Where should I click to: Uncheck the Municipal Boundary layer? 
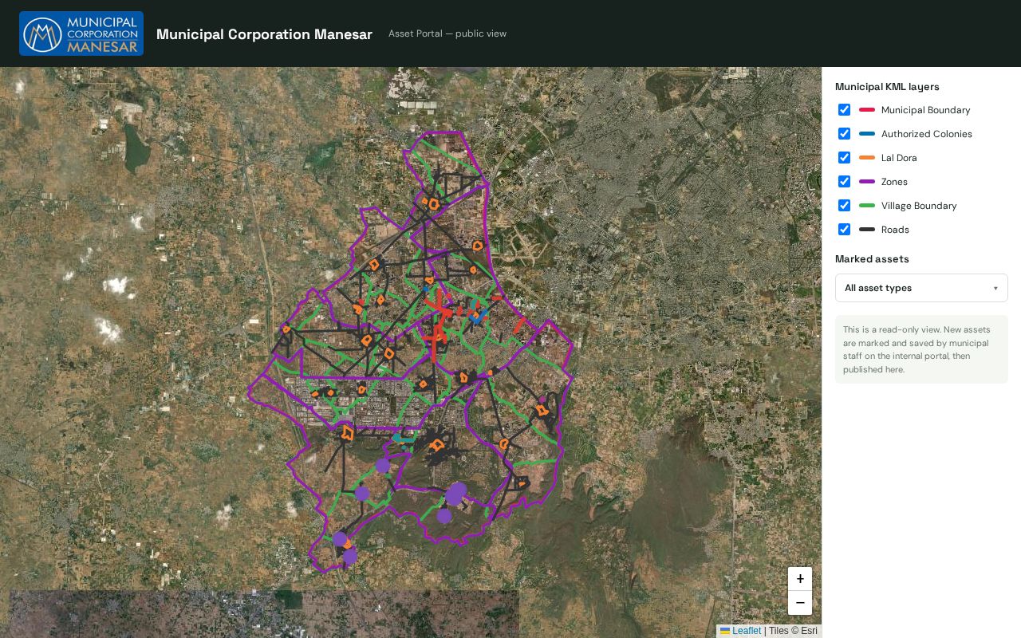[844, 110]
